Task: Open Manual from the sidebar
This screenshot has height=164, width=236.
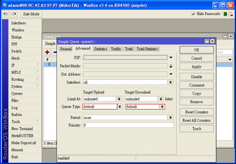Action: pyautogui.click(x=17, y=150)
